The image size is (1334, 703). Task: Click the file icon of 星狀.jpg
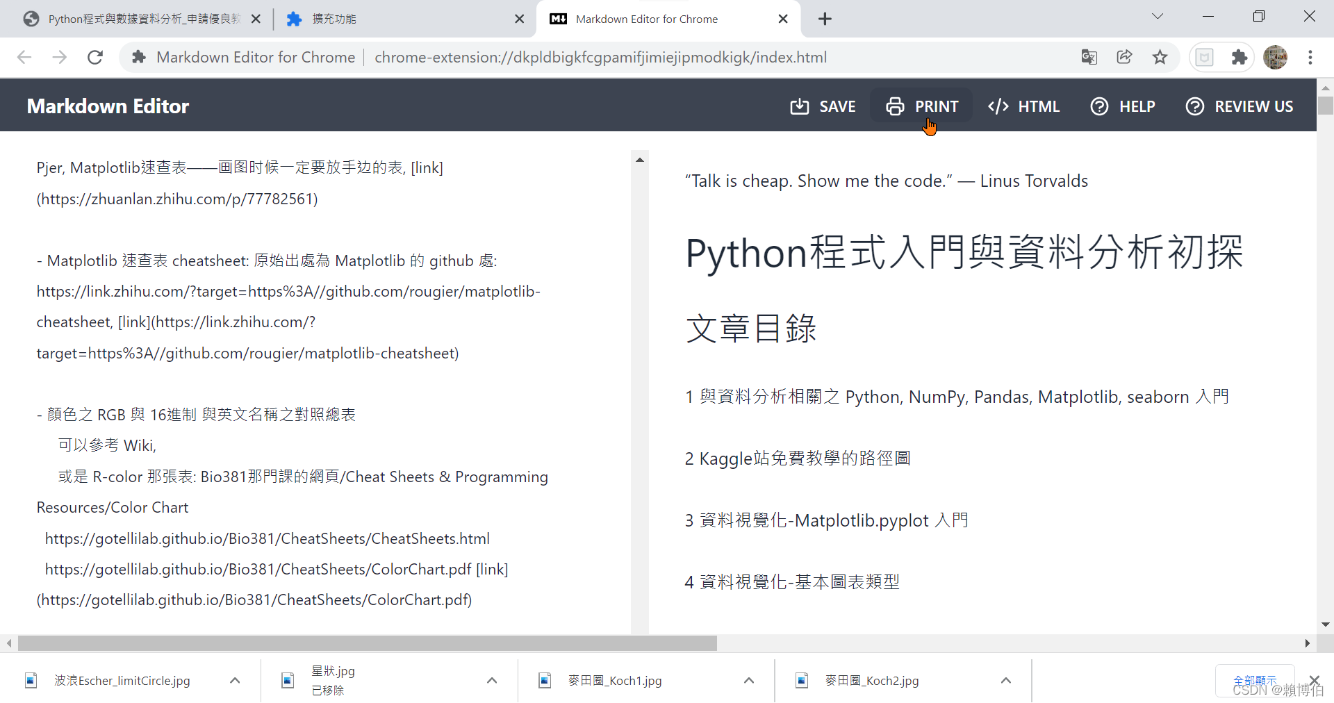pyautogui.click(x=288, y=680)
